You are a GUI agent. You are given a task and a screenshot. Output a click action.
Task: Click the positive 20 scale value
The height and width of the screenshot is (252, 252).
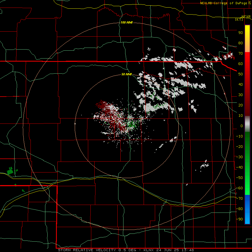241,105
